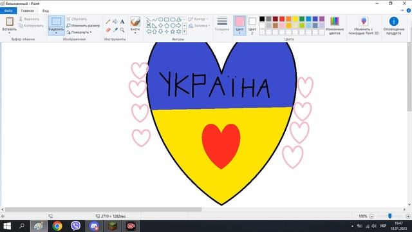Viewport: 412px width, 232px height.
Task: Open Viber from the taskbar
Action: [x=75, y=226]
